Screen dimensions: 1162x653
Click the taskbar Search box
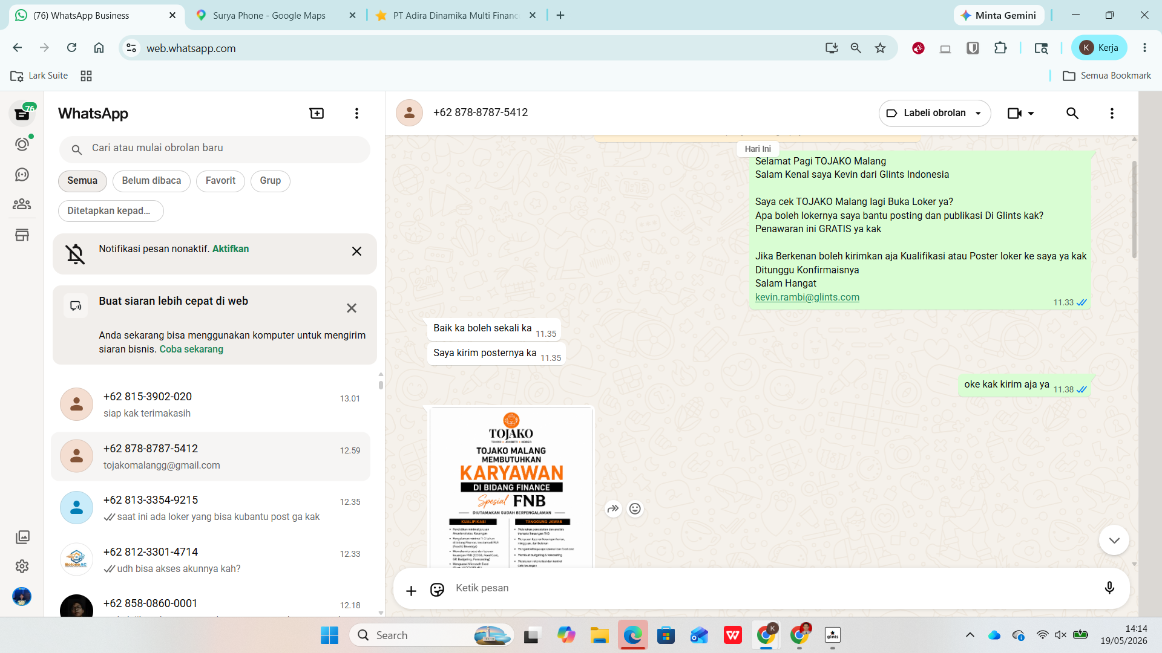pos(432,635)
